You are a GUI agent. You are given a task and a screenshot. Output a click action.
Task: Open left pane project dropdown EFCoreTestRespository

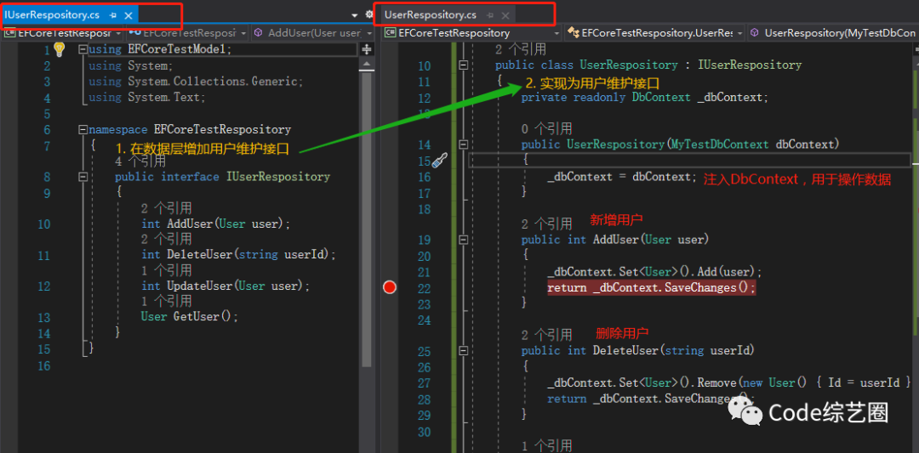point(62,33)
